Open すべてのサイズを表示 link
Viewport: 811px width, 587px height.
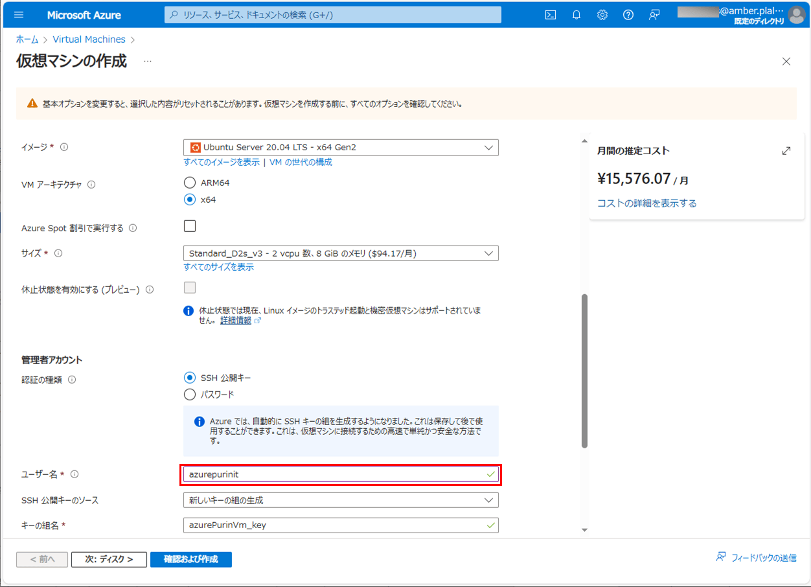coord(218,267)
